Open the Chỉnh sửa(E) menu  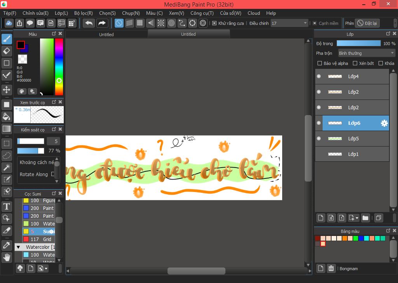35,13
